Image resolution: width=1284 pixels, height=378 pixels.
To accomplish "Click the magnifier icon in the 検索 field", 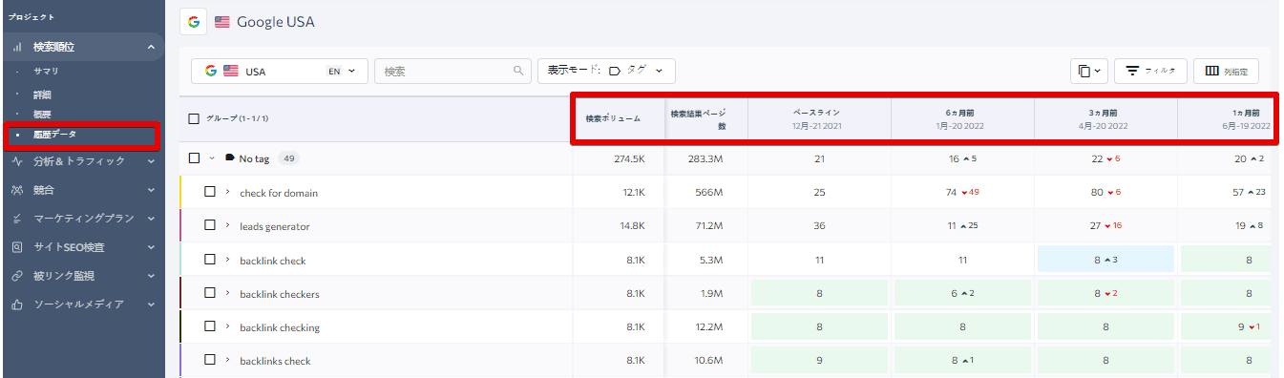I will (x=518, y=71).
